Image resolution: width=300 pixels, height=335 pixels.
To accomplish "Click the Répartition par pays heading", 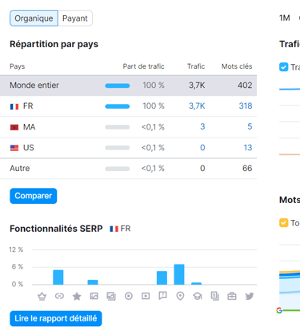I will (x=54, y=44).
